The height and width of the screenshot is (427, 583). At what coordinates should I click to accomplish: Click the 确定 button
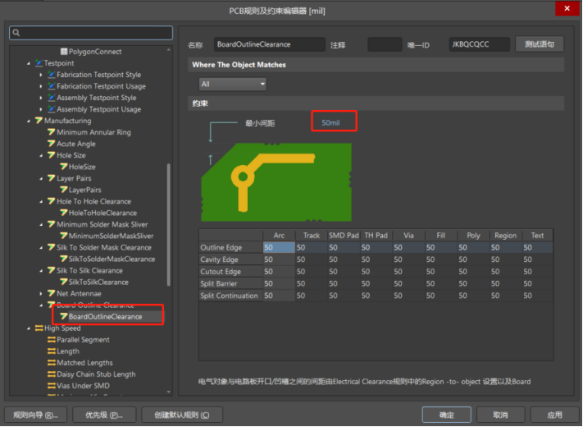click(446, 415)
